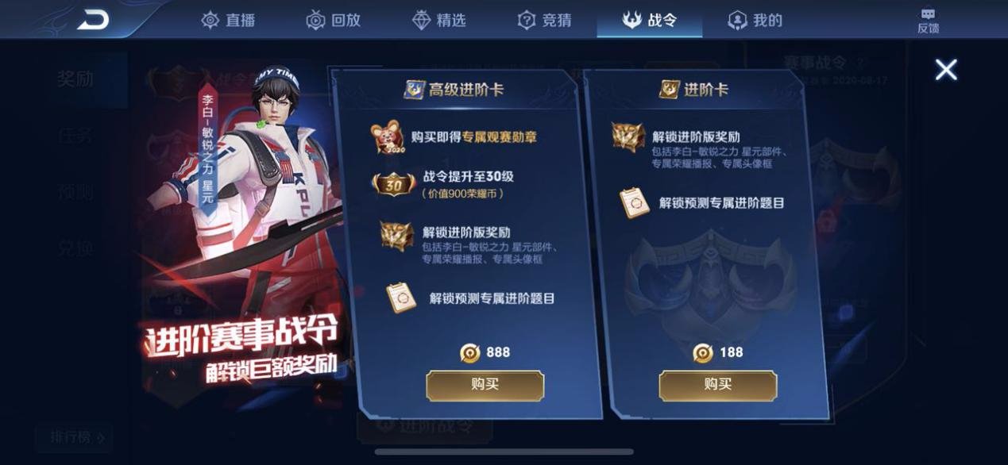1008x465 pixels.
Task: Select the 精选 diamond tab
Action: tap(439, 20)
